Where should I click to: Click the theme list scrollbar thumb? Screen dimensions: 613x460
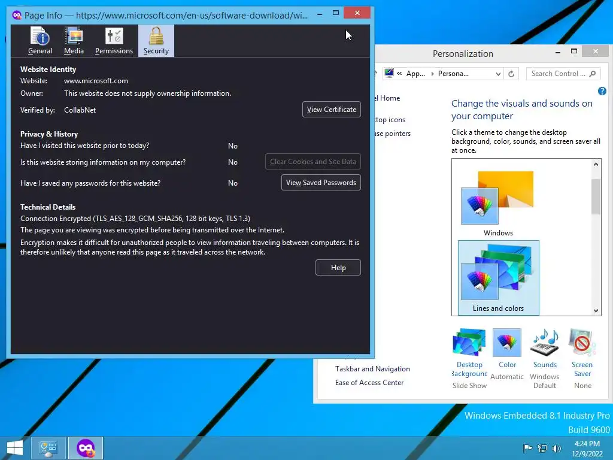tap(596, 196)
